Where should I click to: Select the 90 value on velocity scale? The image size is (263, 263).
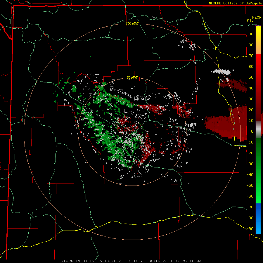tap(251, 34)
